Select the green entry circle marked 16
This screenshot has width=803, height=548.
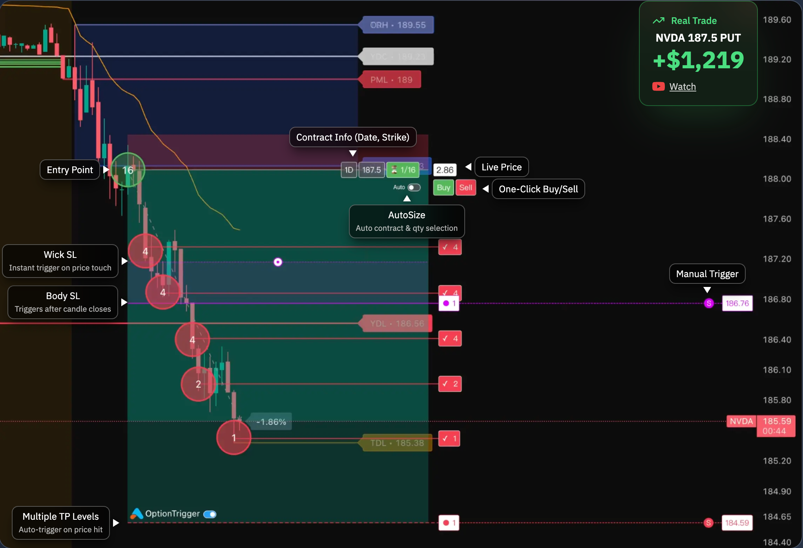(x=128, y=170)
